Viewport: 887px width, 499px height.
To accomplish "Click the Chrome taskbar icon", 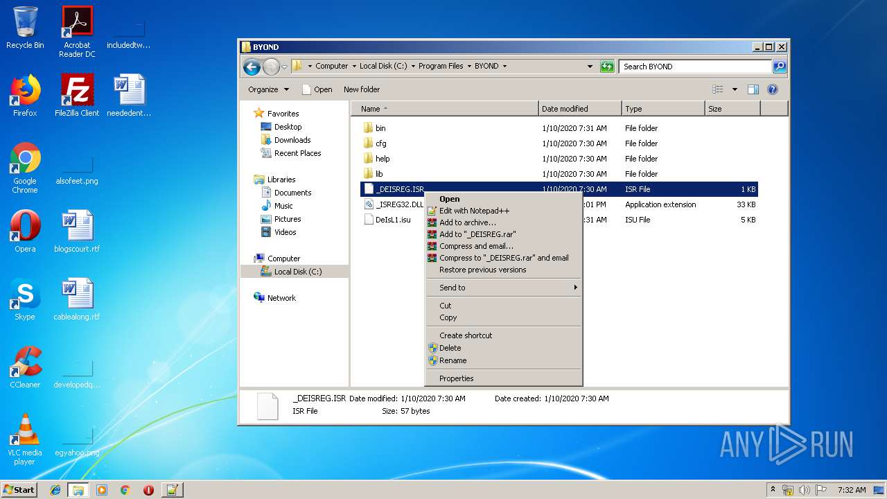I will click(x=125, y=490).
